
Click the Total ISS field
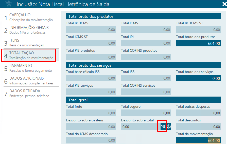146,78
